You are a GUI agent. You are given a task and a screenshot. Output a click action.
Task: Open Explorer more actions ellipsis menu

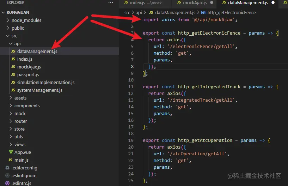coord(111,2)
